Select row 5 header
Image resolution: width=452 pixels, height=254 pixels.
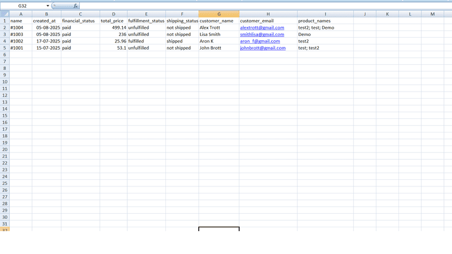click(x=4, y=48)
